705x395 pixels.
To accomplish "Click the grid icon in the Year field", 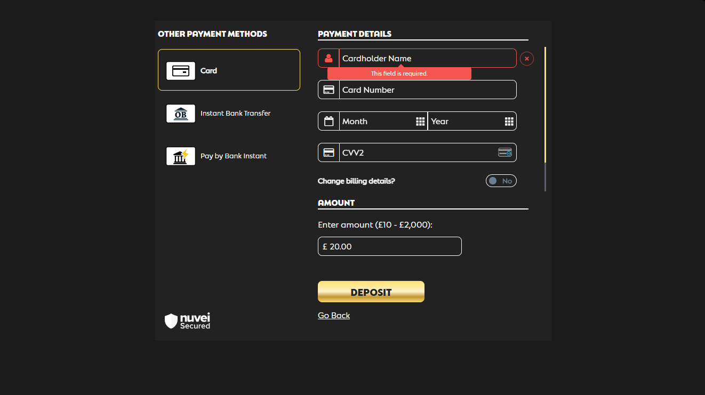I will point(509,121).
